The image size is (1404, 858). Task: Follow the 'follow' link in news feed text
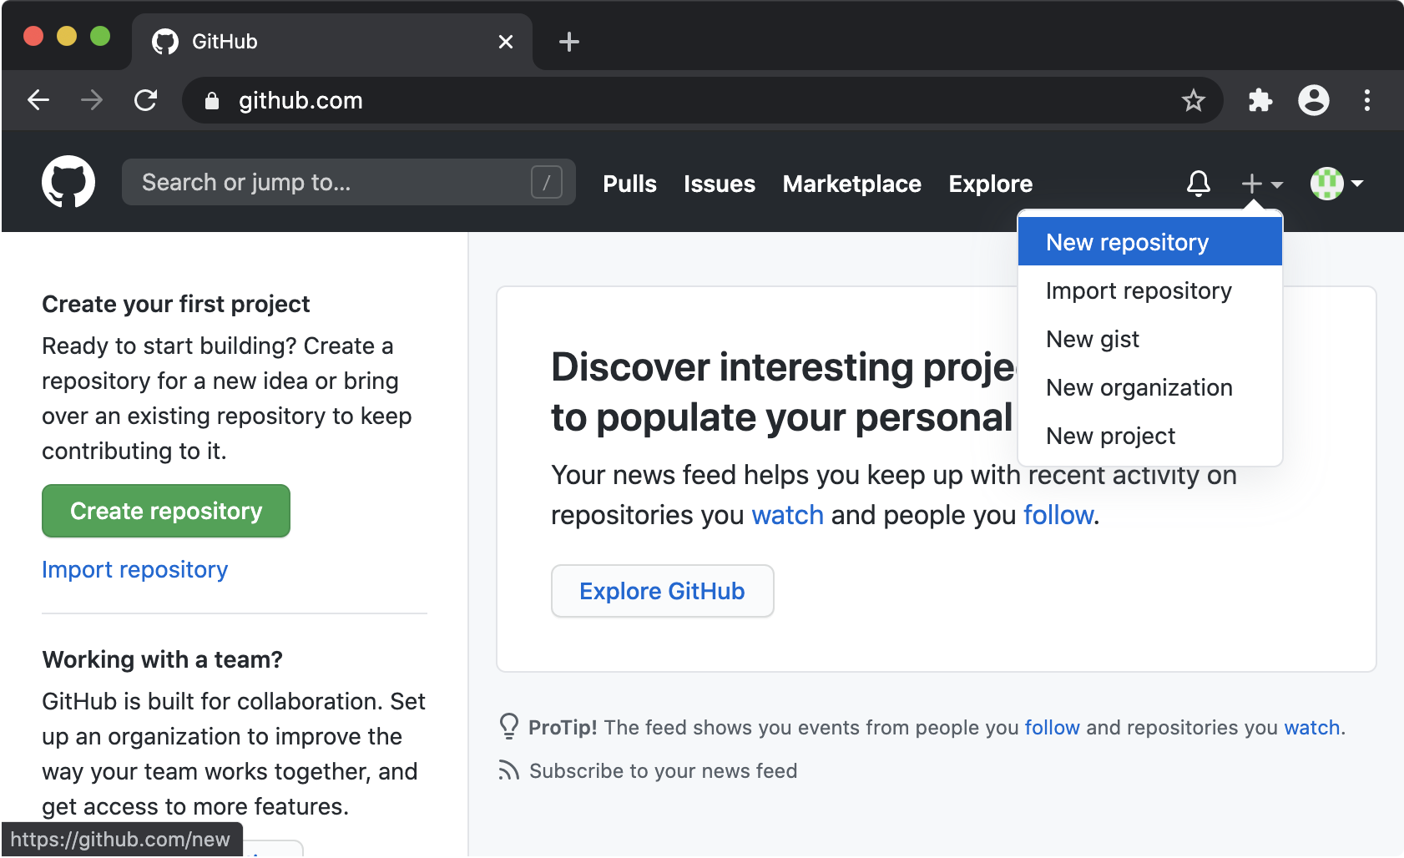click(1058, 515)
